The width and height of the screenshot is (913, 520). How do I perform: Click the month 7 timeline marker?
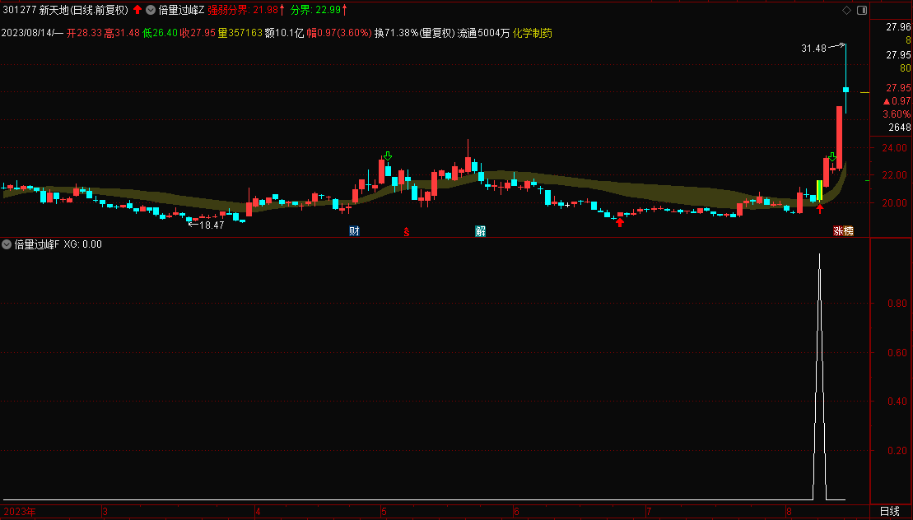coord(648,512)
